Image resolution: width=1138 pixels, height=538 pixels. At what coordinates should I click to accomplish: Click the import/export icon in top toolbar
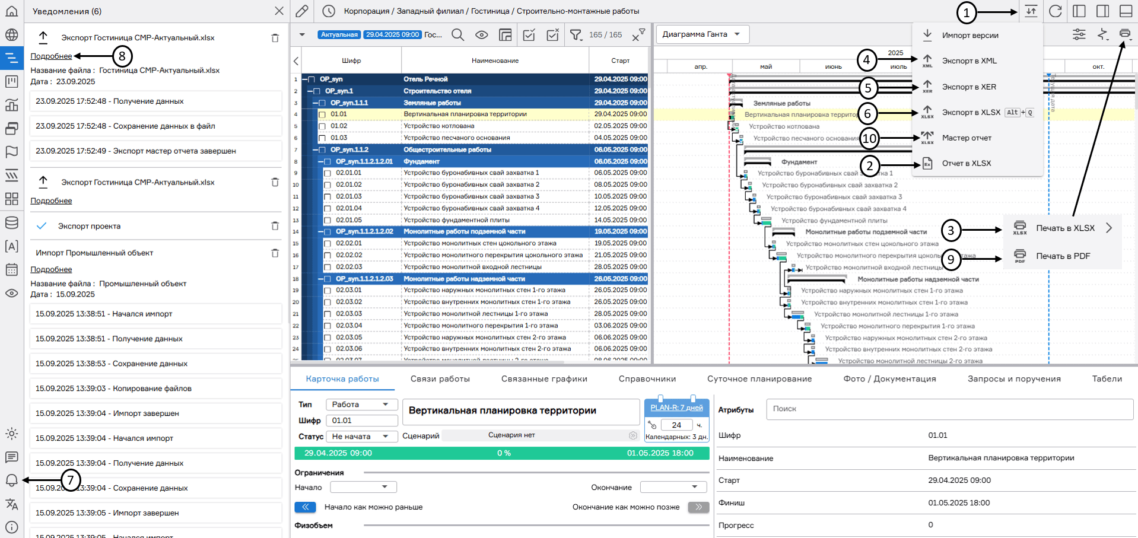(x=1031, y=11)
